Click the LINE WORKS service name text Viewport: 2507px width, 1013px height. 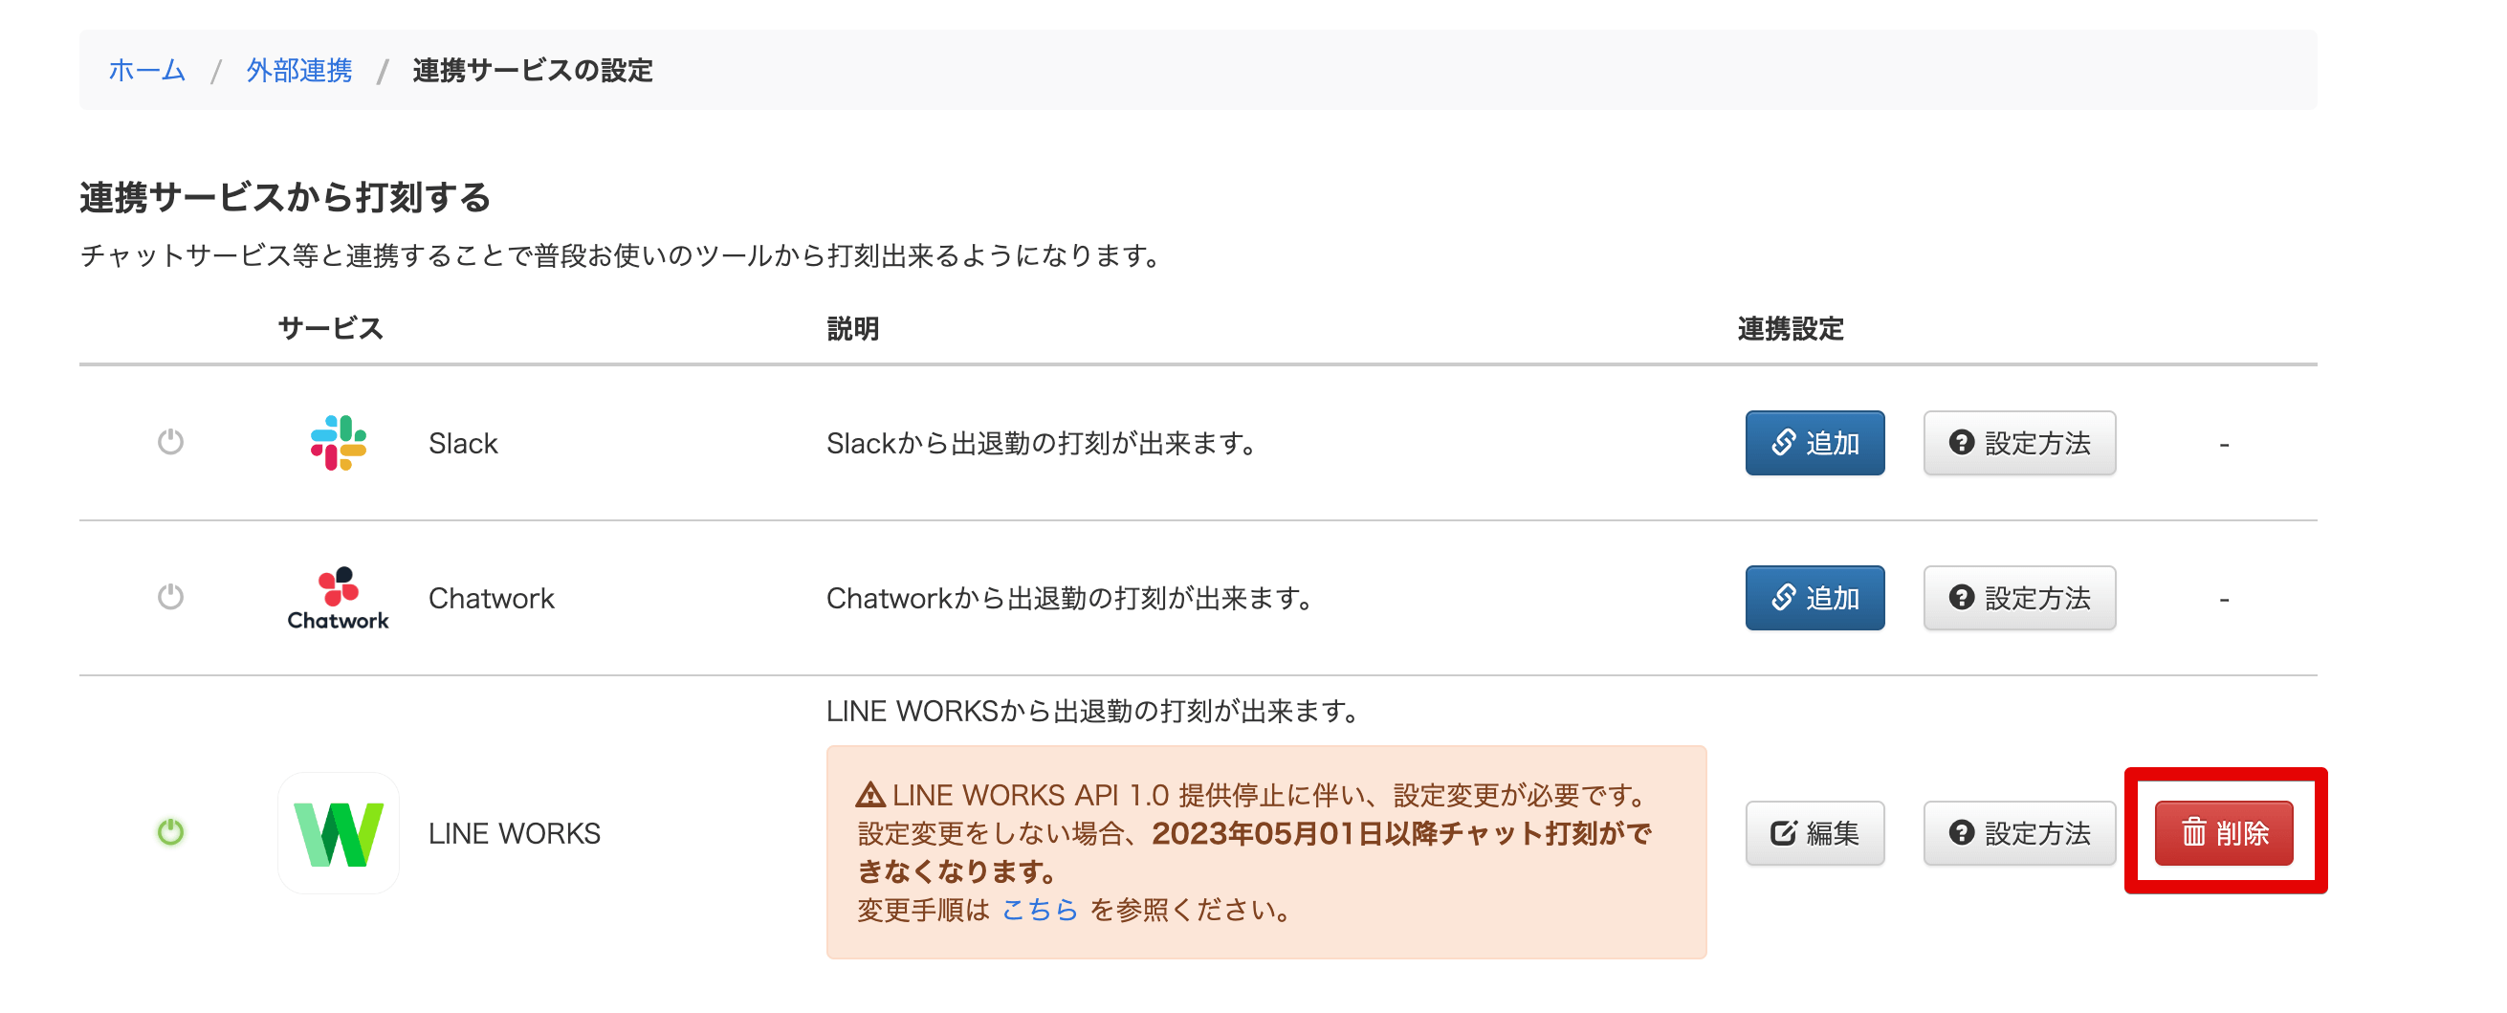pos(514,834)
